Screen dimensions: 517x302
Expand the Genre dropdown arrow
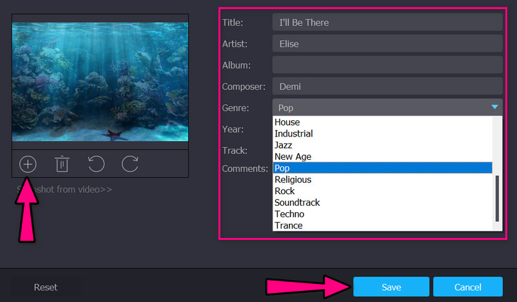(494, 107)
